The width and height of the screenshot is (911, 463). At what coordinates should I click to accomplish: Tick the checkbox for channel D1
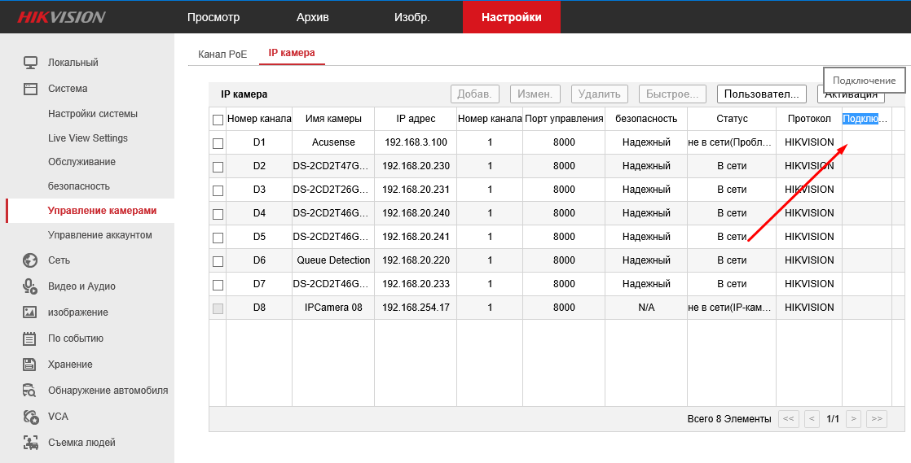click(218, 143)
